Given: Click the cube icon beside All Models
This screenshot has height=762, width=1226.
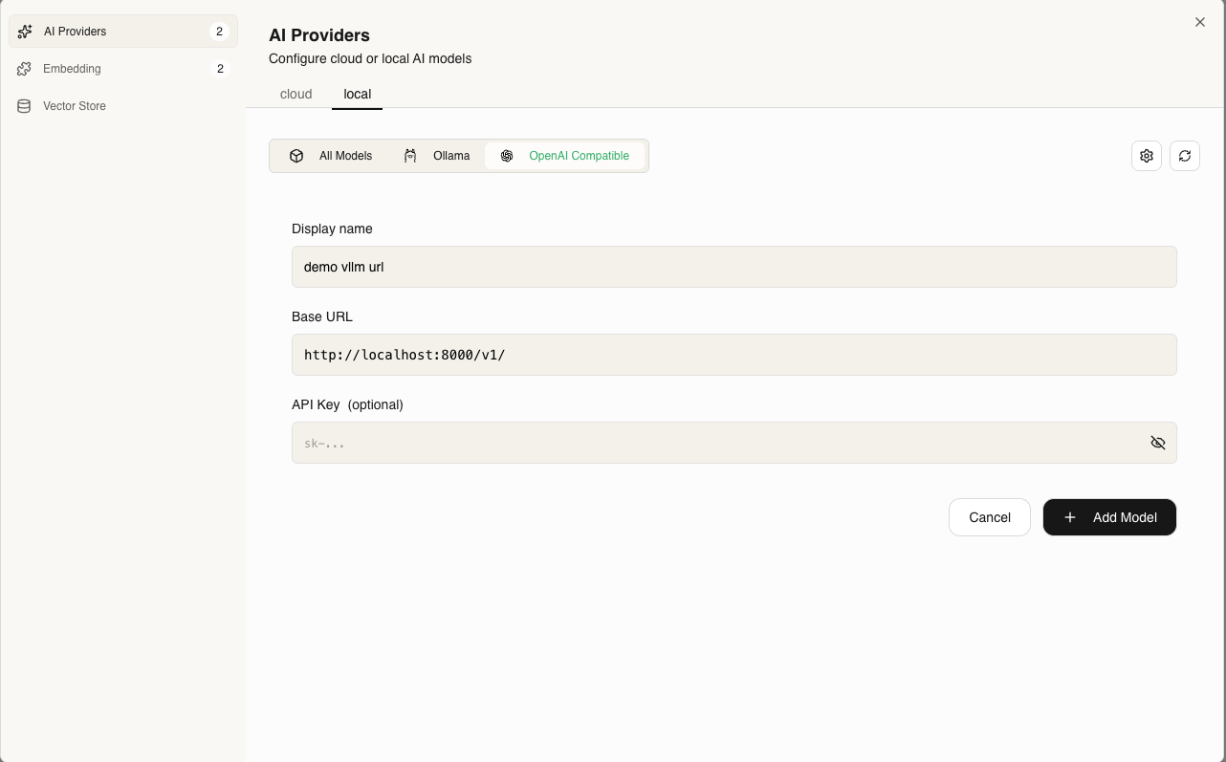Looking at the screenshot, I should click(296, 155).
